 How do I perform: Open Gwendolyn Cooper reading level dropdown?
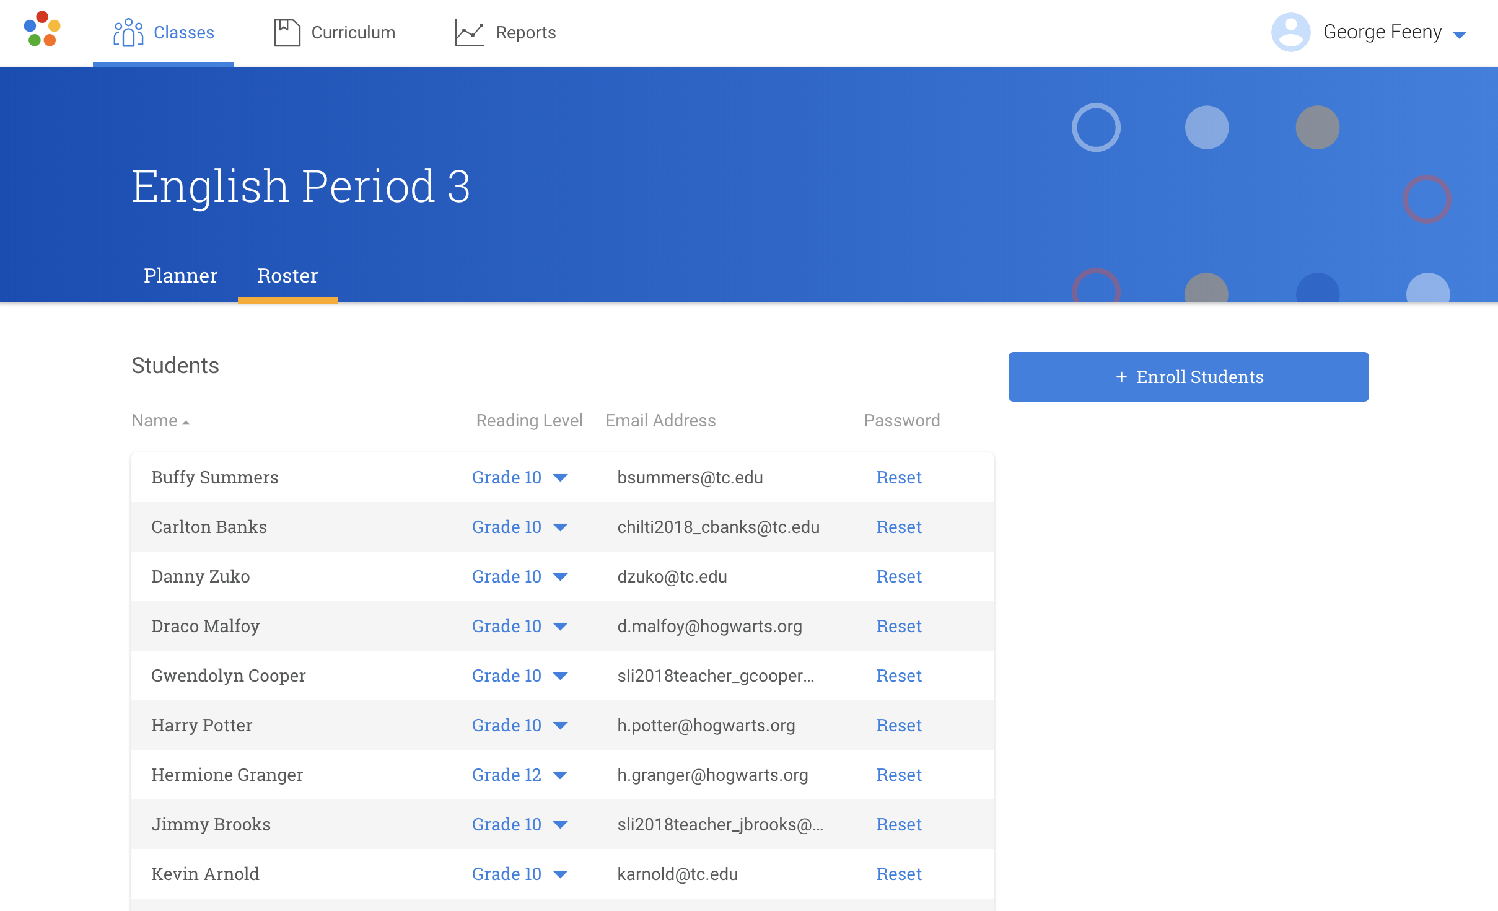(x=520, y=676)
